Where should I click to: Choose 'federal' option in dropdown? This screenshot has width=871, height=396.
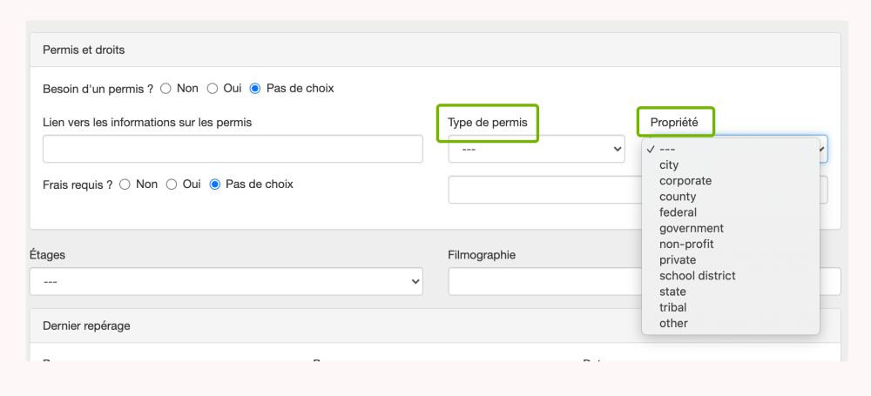point(678,212)
